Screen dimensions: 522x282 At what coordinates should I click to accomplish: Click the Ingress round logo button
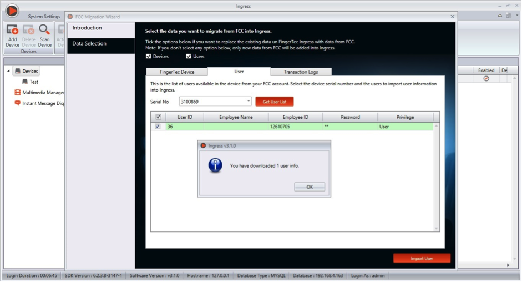click(12, 11)
